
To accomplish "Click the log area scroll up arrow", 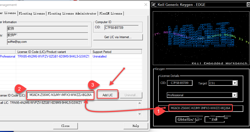I will coord(140,103).
